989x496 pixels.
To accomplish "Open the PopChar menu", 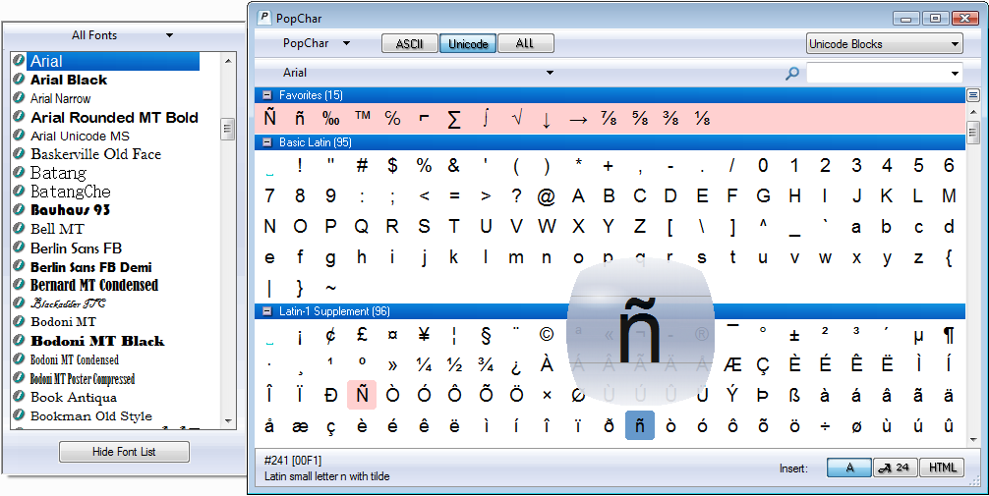I will click(316, 43).
